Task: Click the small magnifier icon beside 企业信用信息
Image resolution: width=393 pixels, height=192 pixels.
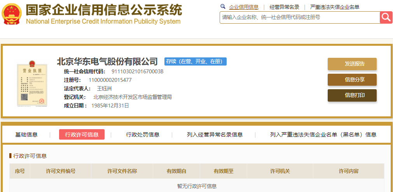Action: 223,7
